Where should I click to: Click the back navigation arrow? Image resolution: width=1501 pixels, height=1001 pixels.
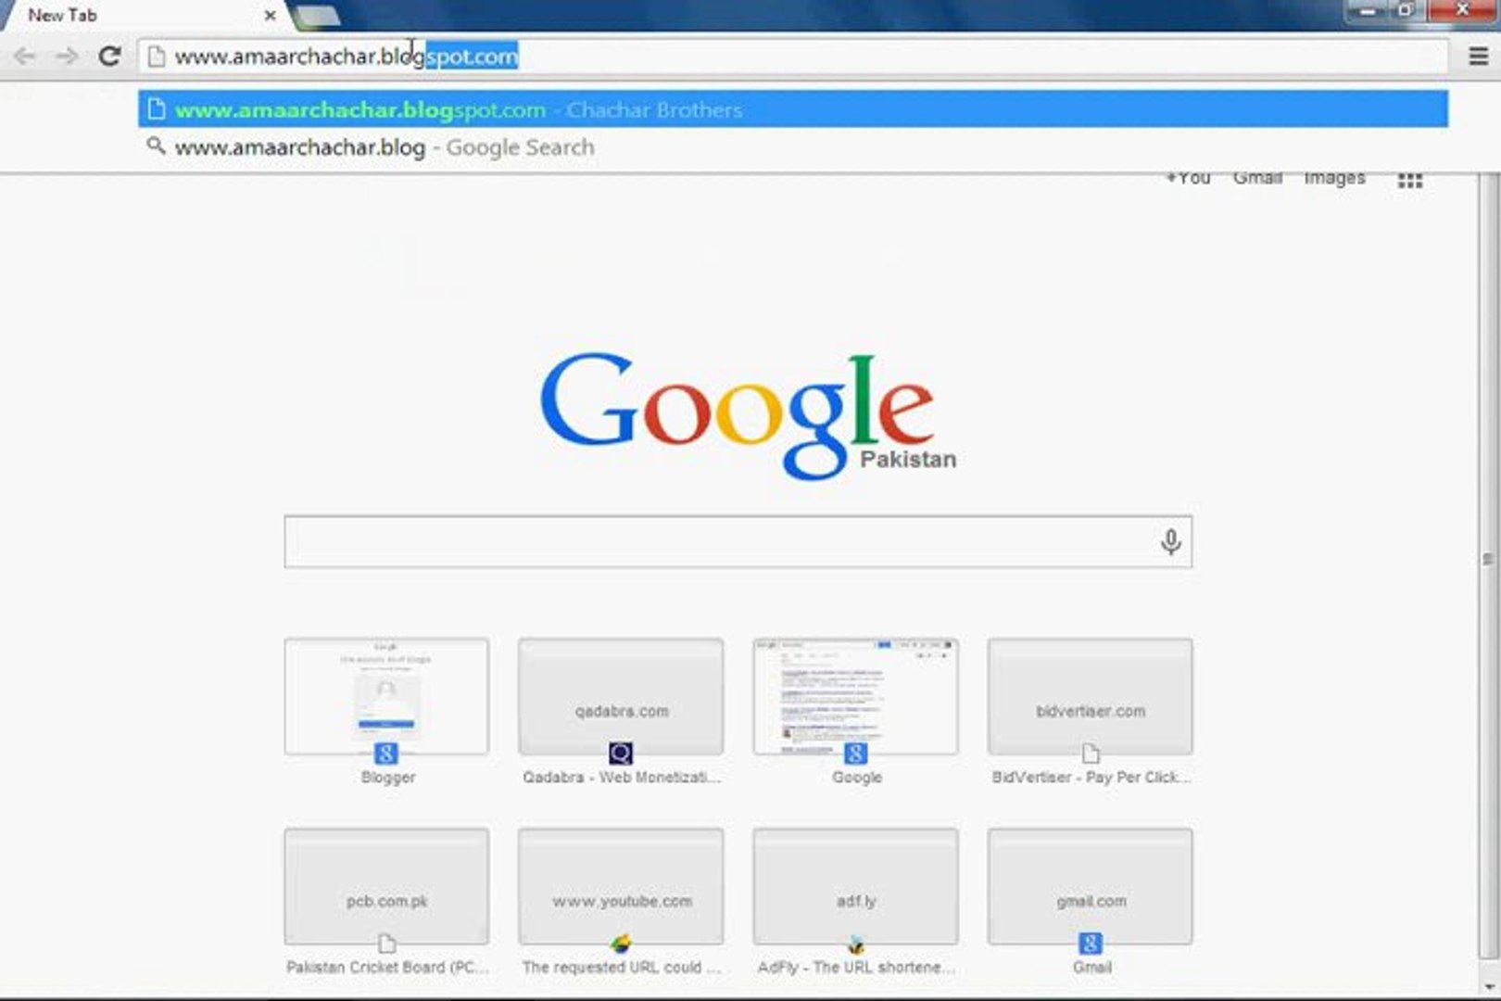pyautogui.click(x=23, y=56)
